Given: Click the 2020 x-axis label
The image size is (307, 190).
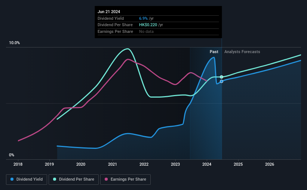Looking at the screenshot, I should point(81,164).
